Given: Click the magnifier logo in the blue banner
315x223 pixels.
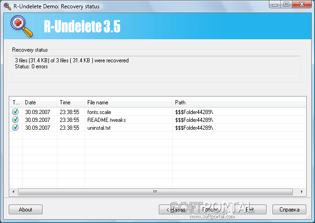Looking at the screenshot, I should pyautogui.click(x=22, y=26).
